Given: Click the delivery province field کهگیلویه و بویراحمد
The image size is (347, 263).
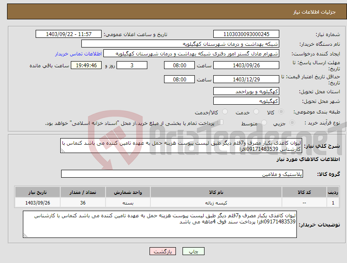Looking at the screenshot, I should [246, 91].
